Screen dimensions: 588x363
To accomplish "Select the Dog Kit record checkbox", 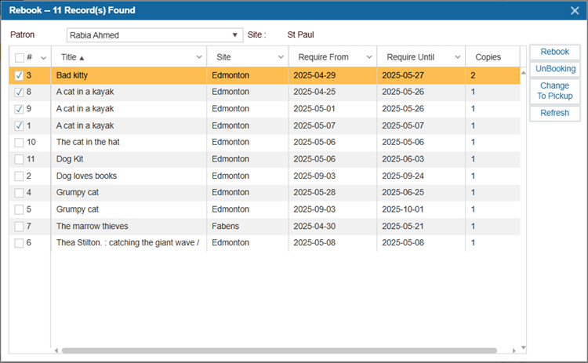I will click(x=19, y=159).
